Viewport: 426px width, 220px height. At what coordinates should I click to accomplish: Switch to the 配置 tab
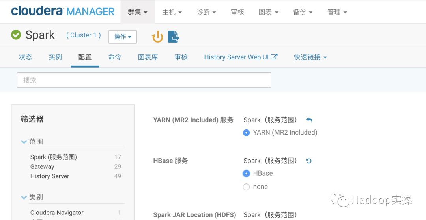85,57
